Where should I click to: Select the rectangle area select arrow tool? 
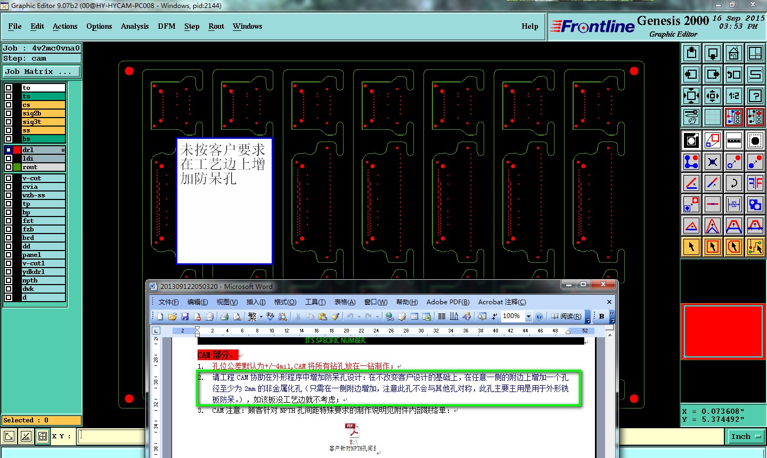713,247
